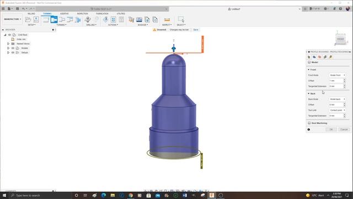
Task: Switch to the MILLING tab
Action: coord(31,14)
